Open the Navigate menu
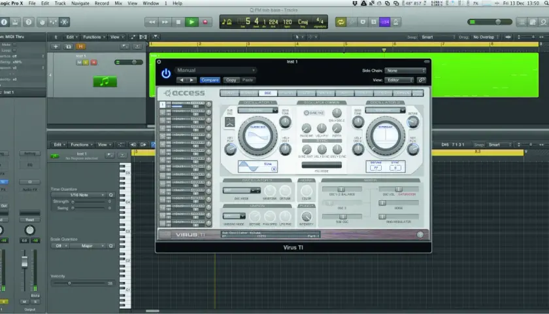The image size is (549, 314). 80,3
